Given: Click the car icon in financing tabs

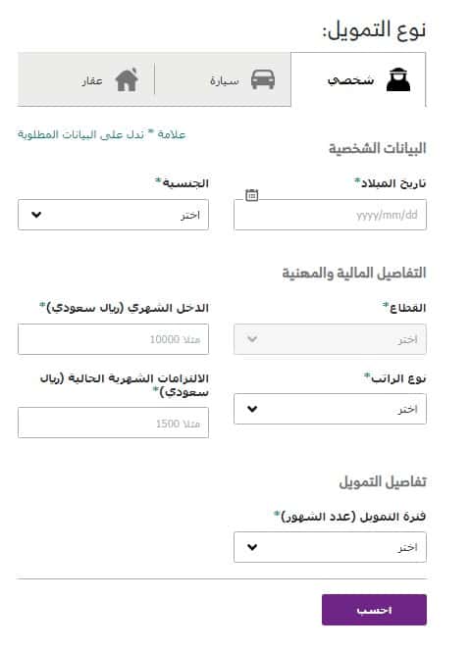Looking at the screenshot, I should coord(263,79).
